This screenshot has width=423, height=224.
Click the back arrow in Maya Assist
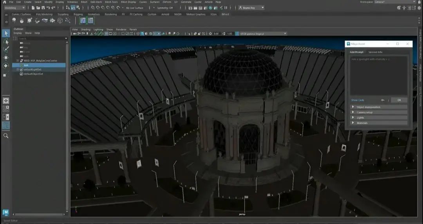click(x=383, y=100)
